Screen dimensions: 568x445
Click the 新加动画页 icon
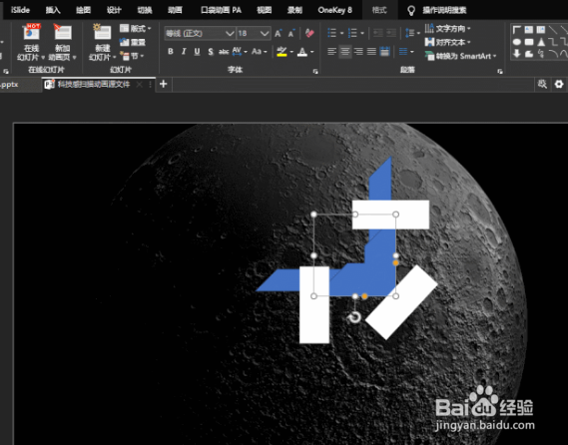(62, 32)
